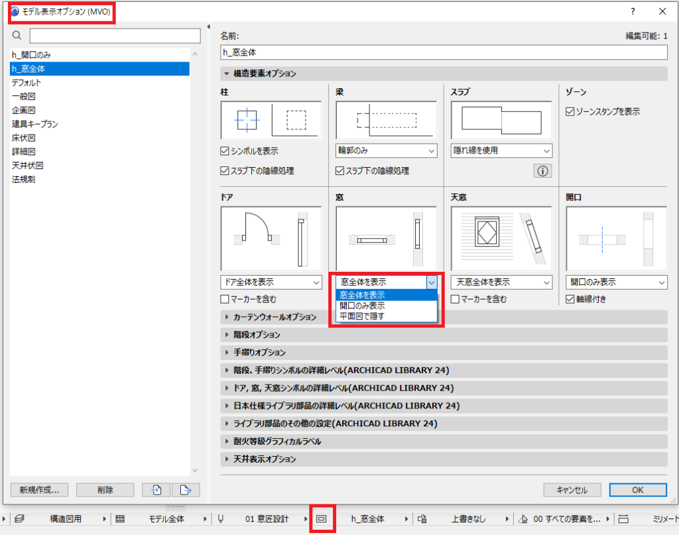Enable マーカーを含む under Door
This screenshot has width=679, height=535.
(x=224, y=299)
